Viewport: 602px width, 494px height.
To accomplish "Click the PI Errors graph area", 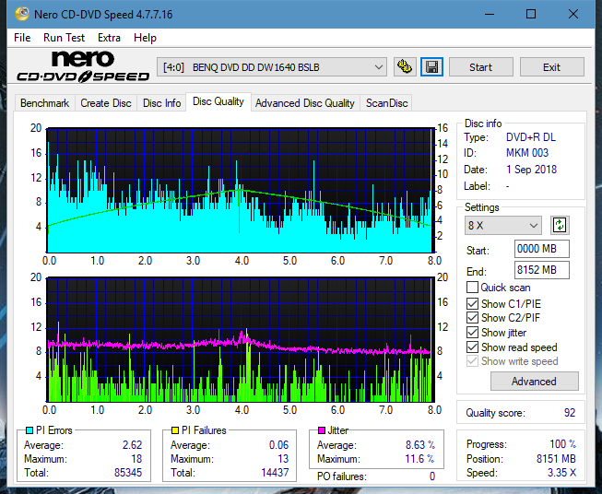I will tap(241, 191).
